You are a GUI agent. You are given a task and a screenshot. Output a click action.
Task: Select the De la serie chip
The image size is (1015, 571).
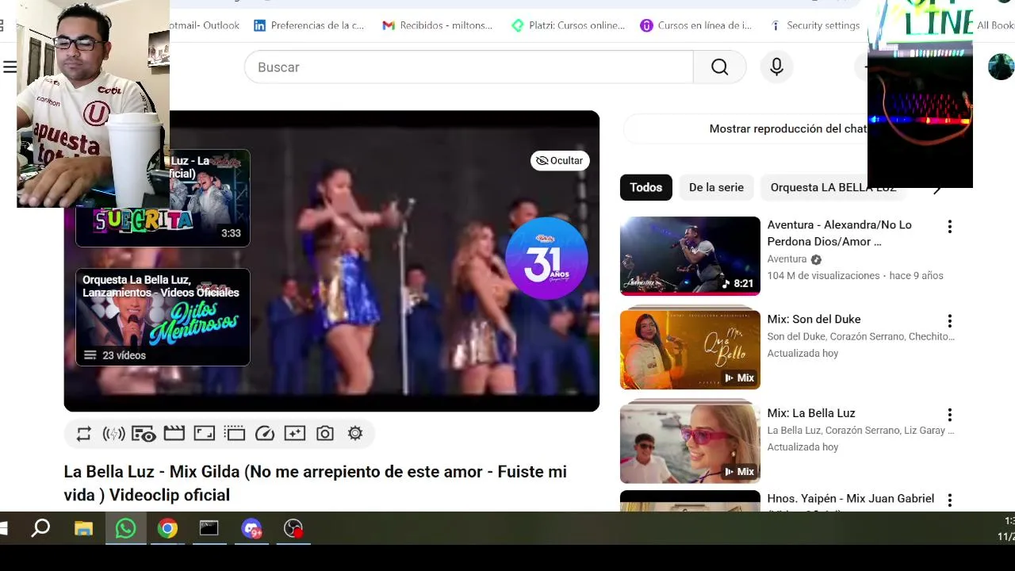tap(716, 187)
